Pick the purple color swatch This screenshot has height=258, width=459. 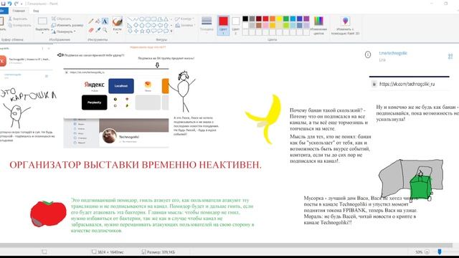306,19
